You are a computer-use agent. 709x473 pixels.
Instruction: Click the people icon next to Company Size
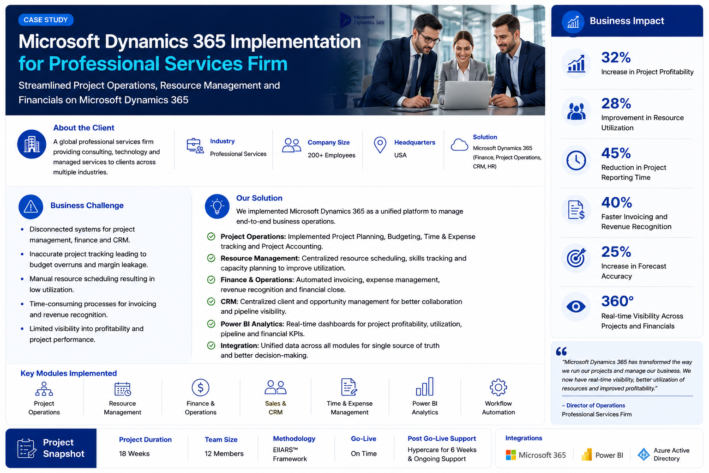(x=292, y=146)
